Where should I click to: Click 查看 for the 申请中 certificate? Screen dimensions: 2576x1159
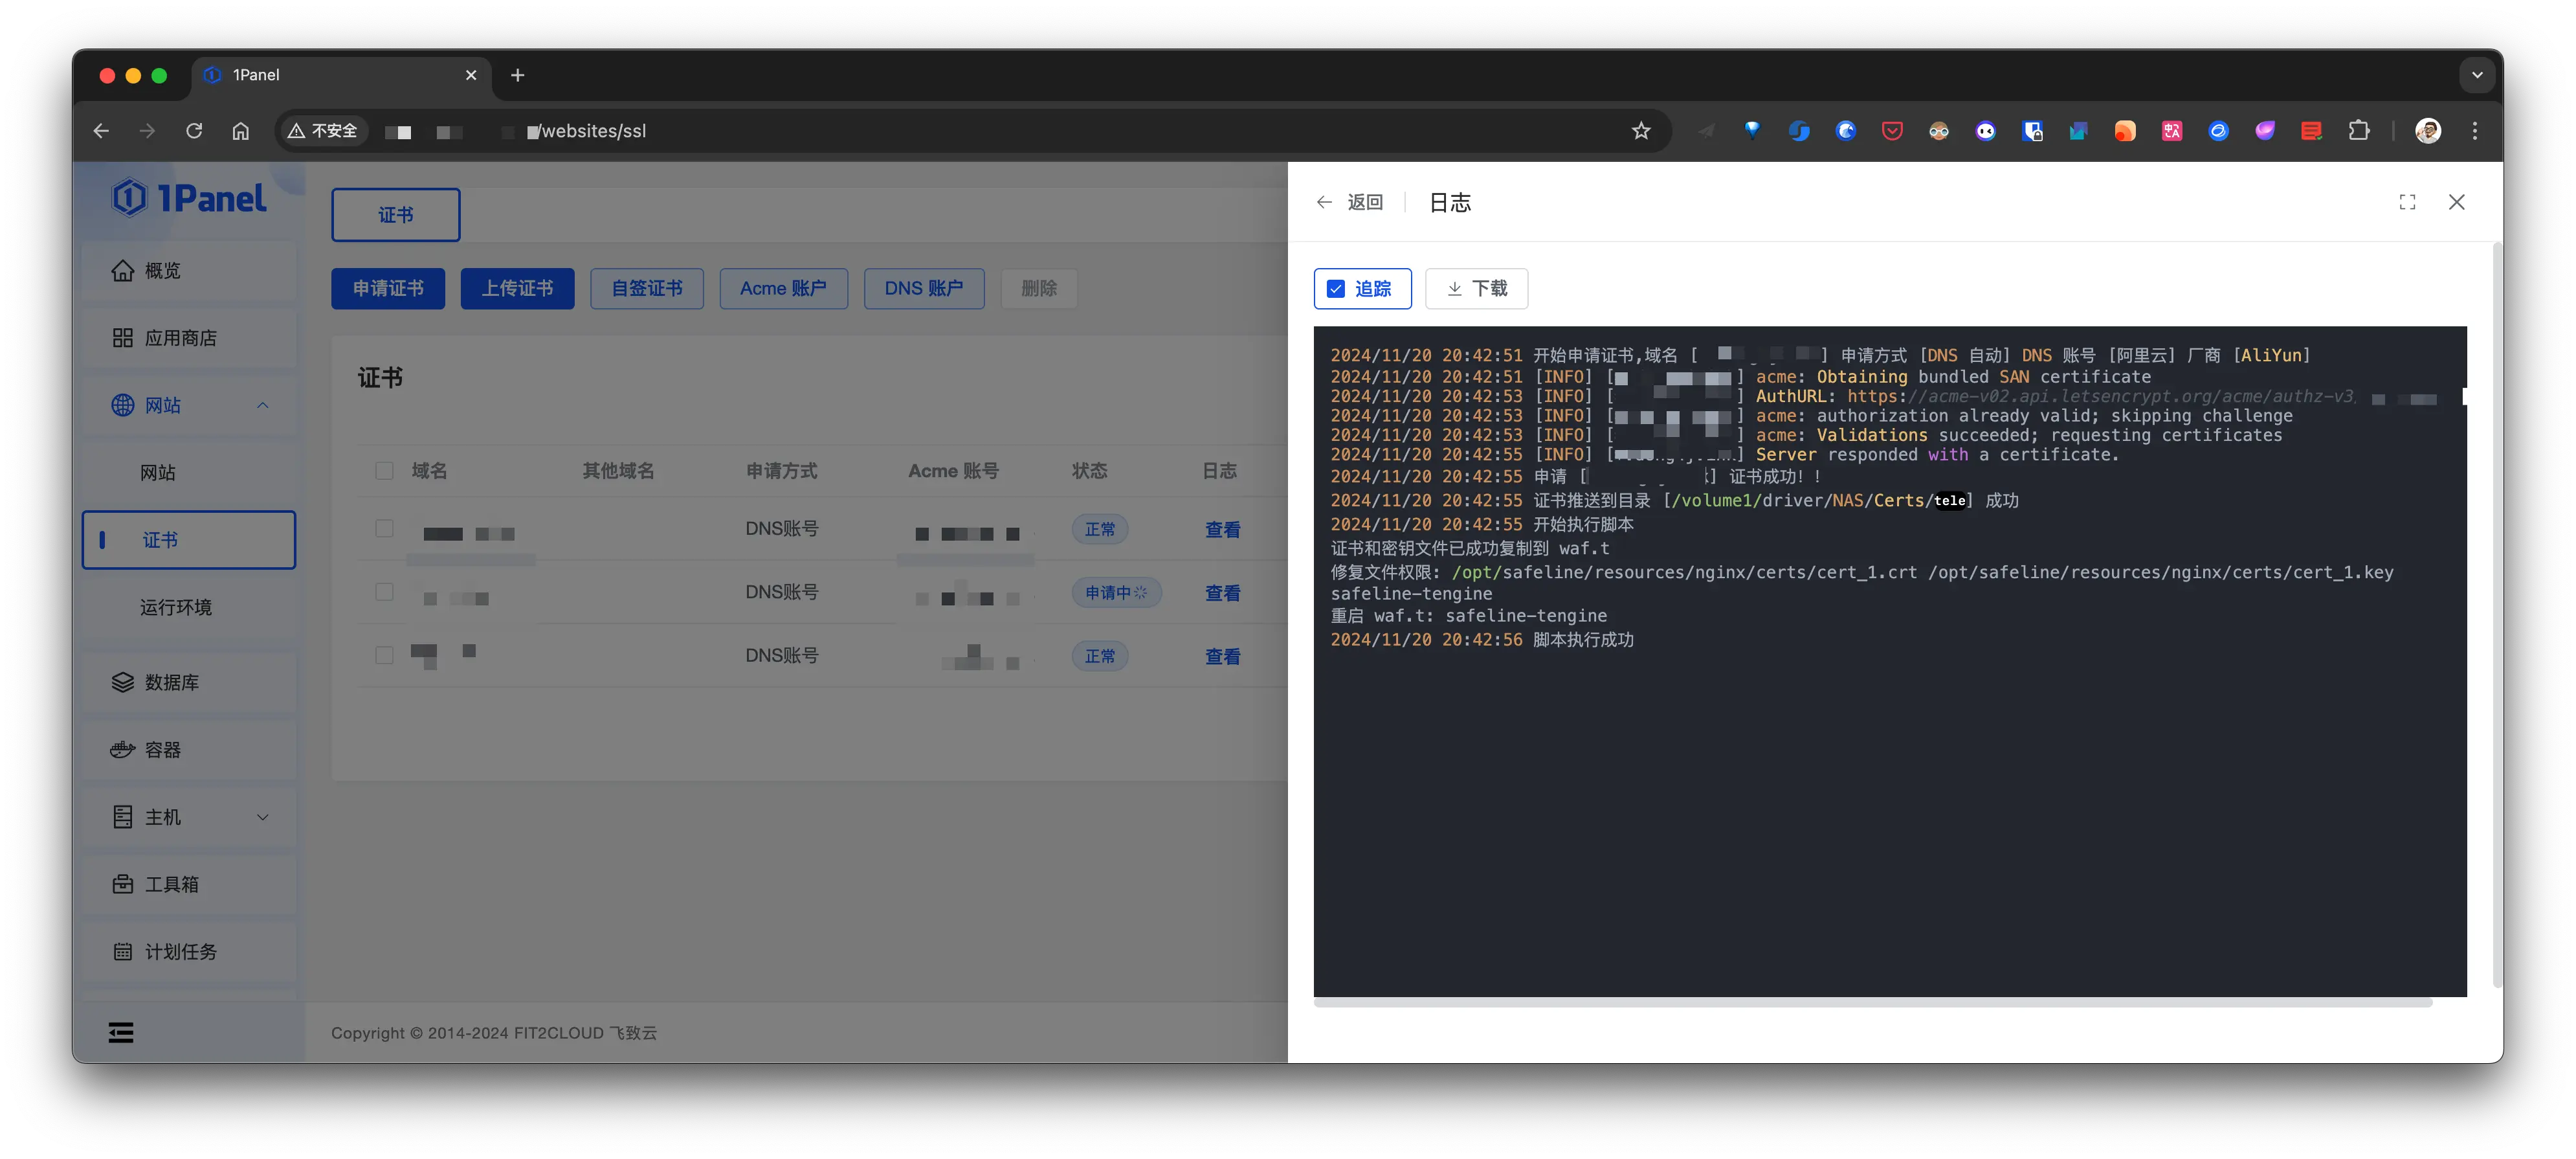point(1222,593)
